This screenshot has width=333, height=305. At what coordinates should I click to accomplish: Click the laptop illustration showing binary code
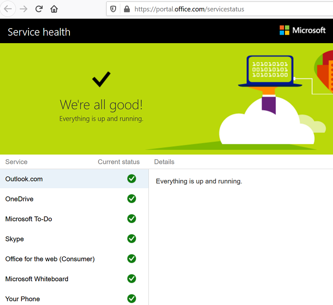tap(270, 71)
